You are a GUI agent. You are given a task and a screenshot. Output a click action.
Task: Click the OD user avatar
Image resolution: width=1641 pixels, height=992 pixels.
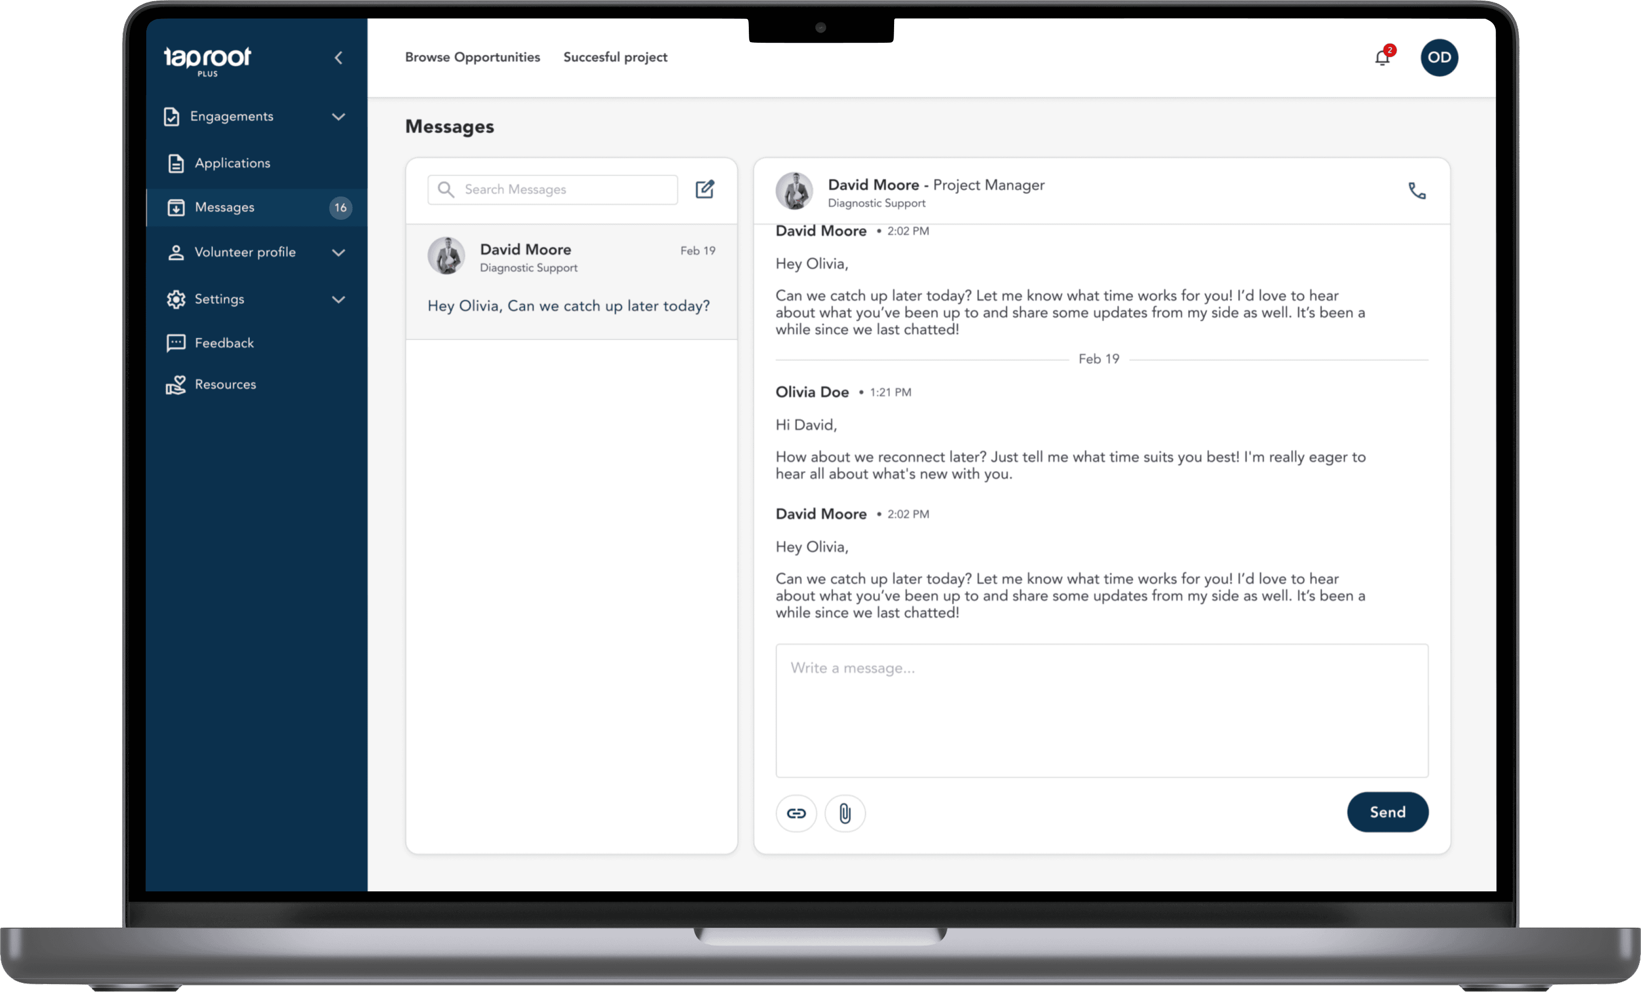1439,58
